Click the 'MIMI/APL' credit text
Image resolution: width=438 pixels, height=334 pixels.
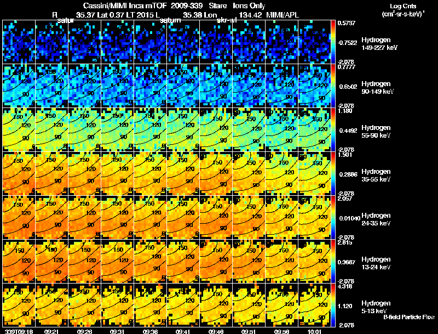tap(283, 15)
